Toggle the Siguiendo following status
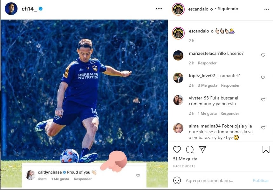 (228, 9)
